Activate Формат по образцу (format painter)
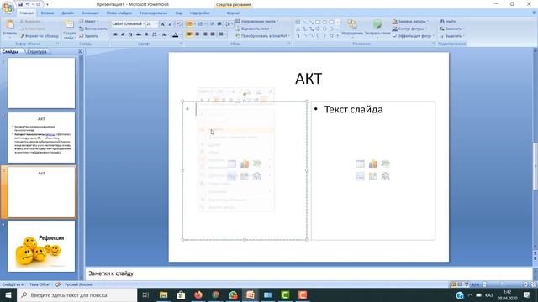This screenshot has height=302, width=538. (40, 36)
